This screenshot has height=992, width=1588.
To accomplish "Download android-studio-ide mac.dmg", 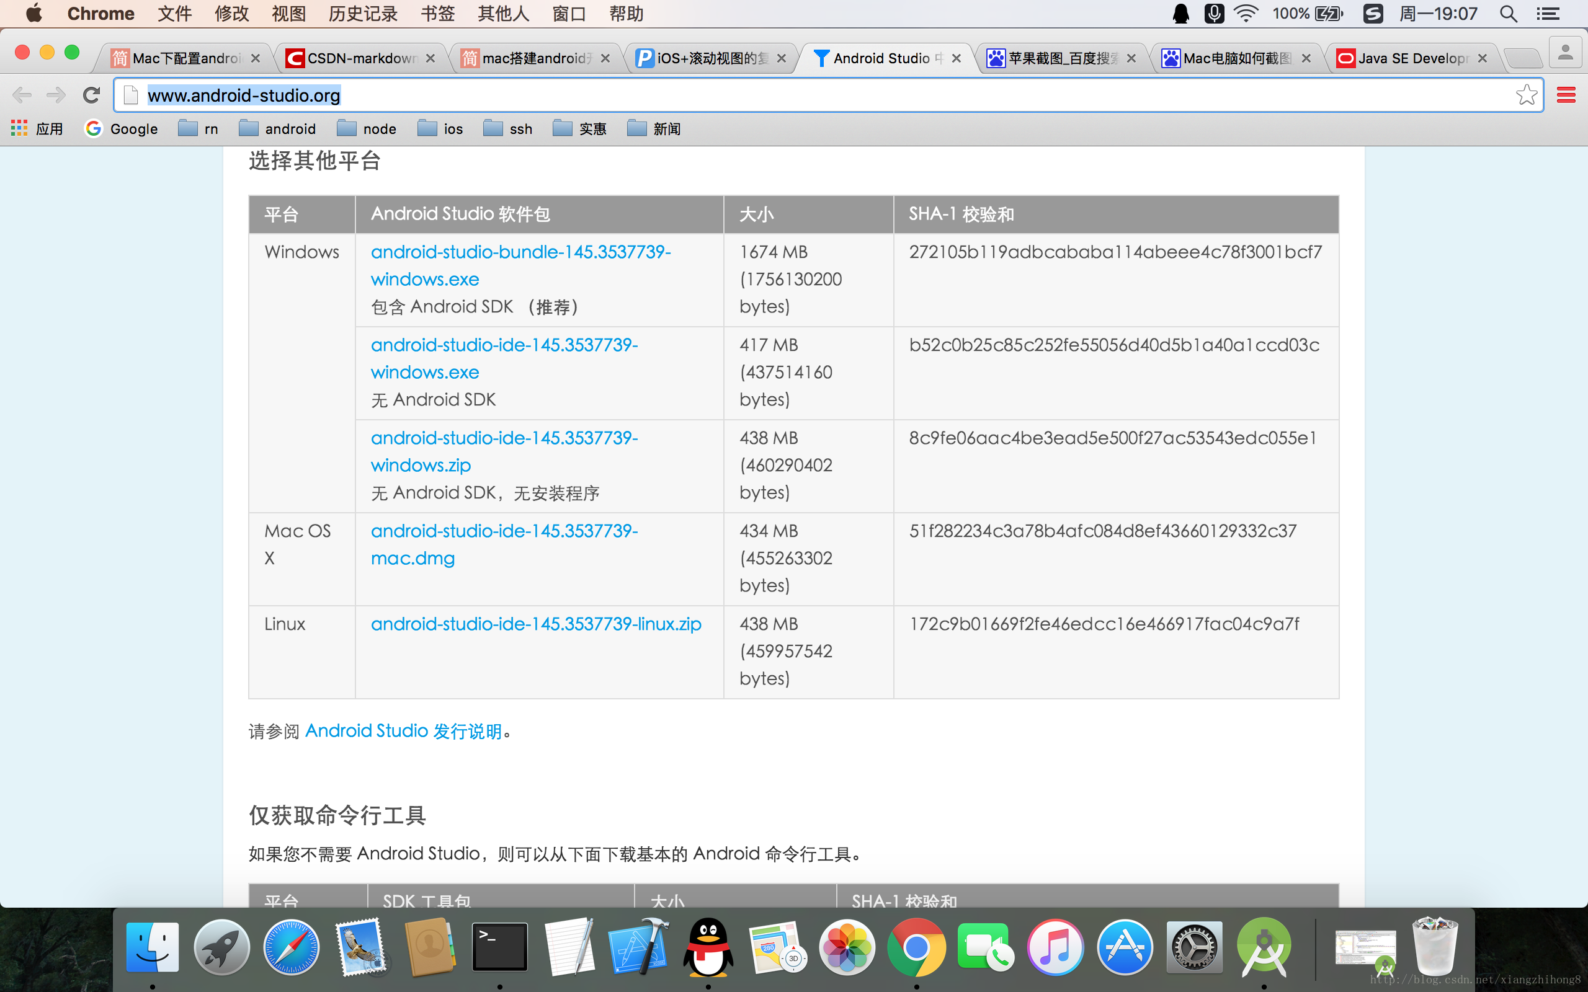I will click(x=504, y=544).
